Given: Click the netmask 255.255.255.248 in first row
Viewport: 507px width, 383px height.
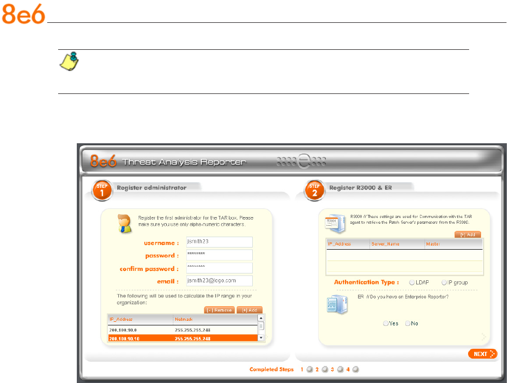Looking at the screenshot, I should coord(193,330).
